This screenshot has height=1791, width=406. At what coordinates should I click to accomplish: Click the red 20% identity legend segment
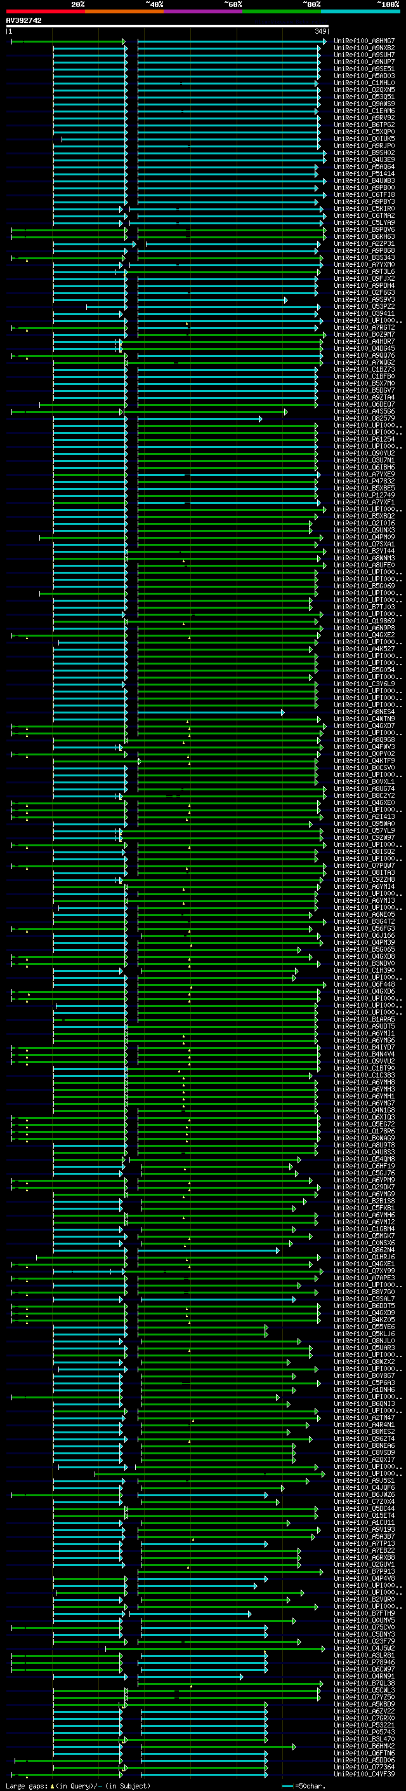[45, 11]
